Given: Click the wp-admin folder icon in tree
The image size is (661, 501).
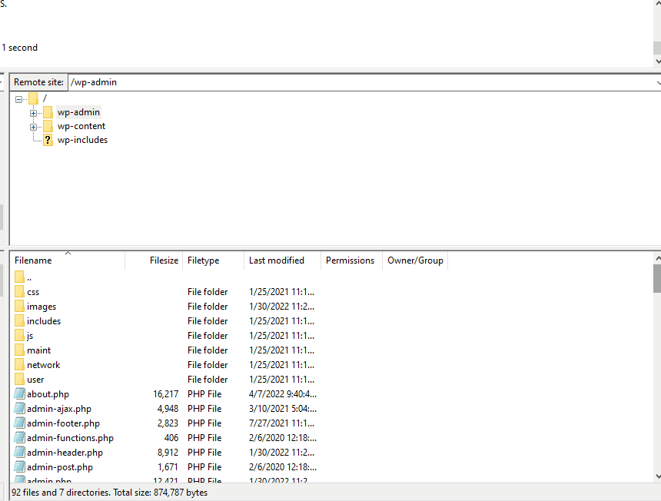Looking at the screenshot, I should (x=48, y=112).
